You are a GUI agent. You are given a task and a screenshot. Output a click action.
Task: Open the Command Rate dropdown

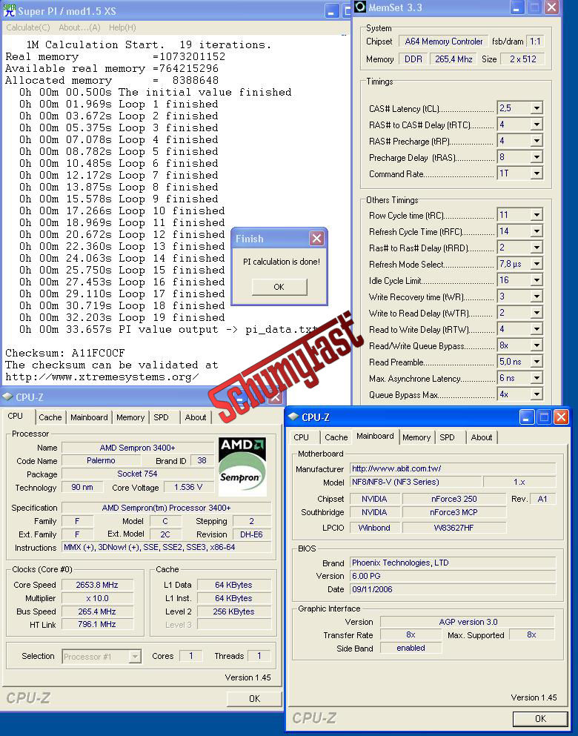(x=537, y=173)
